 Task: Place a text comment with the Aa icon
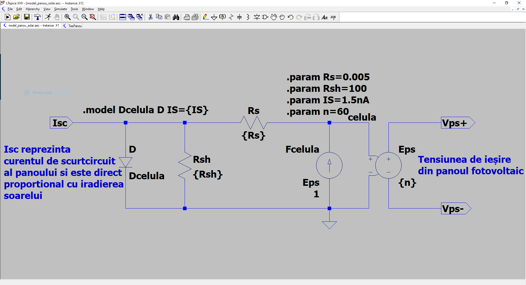[x=325, y=17]
